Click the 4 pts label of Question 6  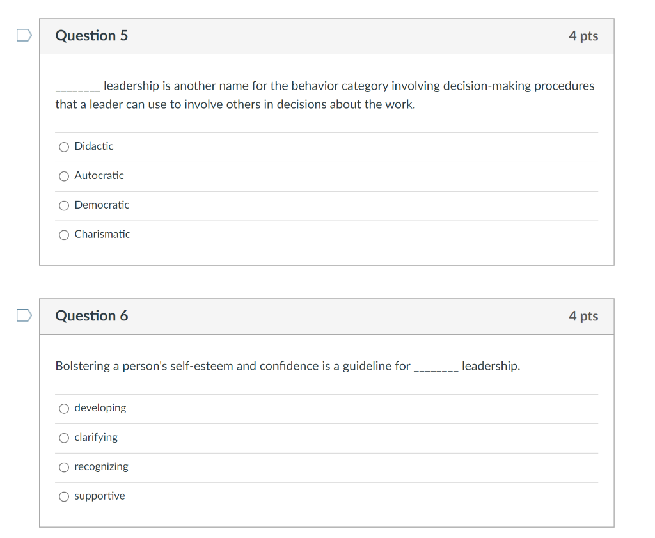583,316
